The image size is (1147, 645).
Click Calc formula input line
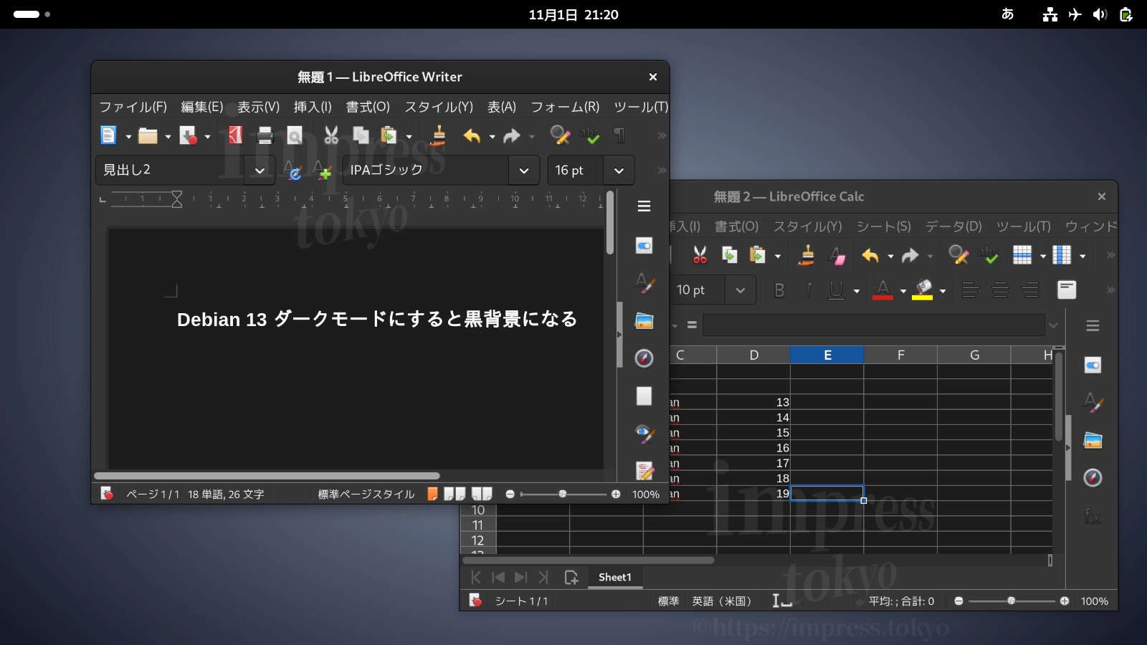pyautogui.click(x=874, y=325)
